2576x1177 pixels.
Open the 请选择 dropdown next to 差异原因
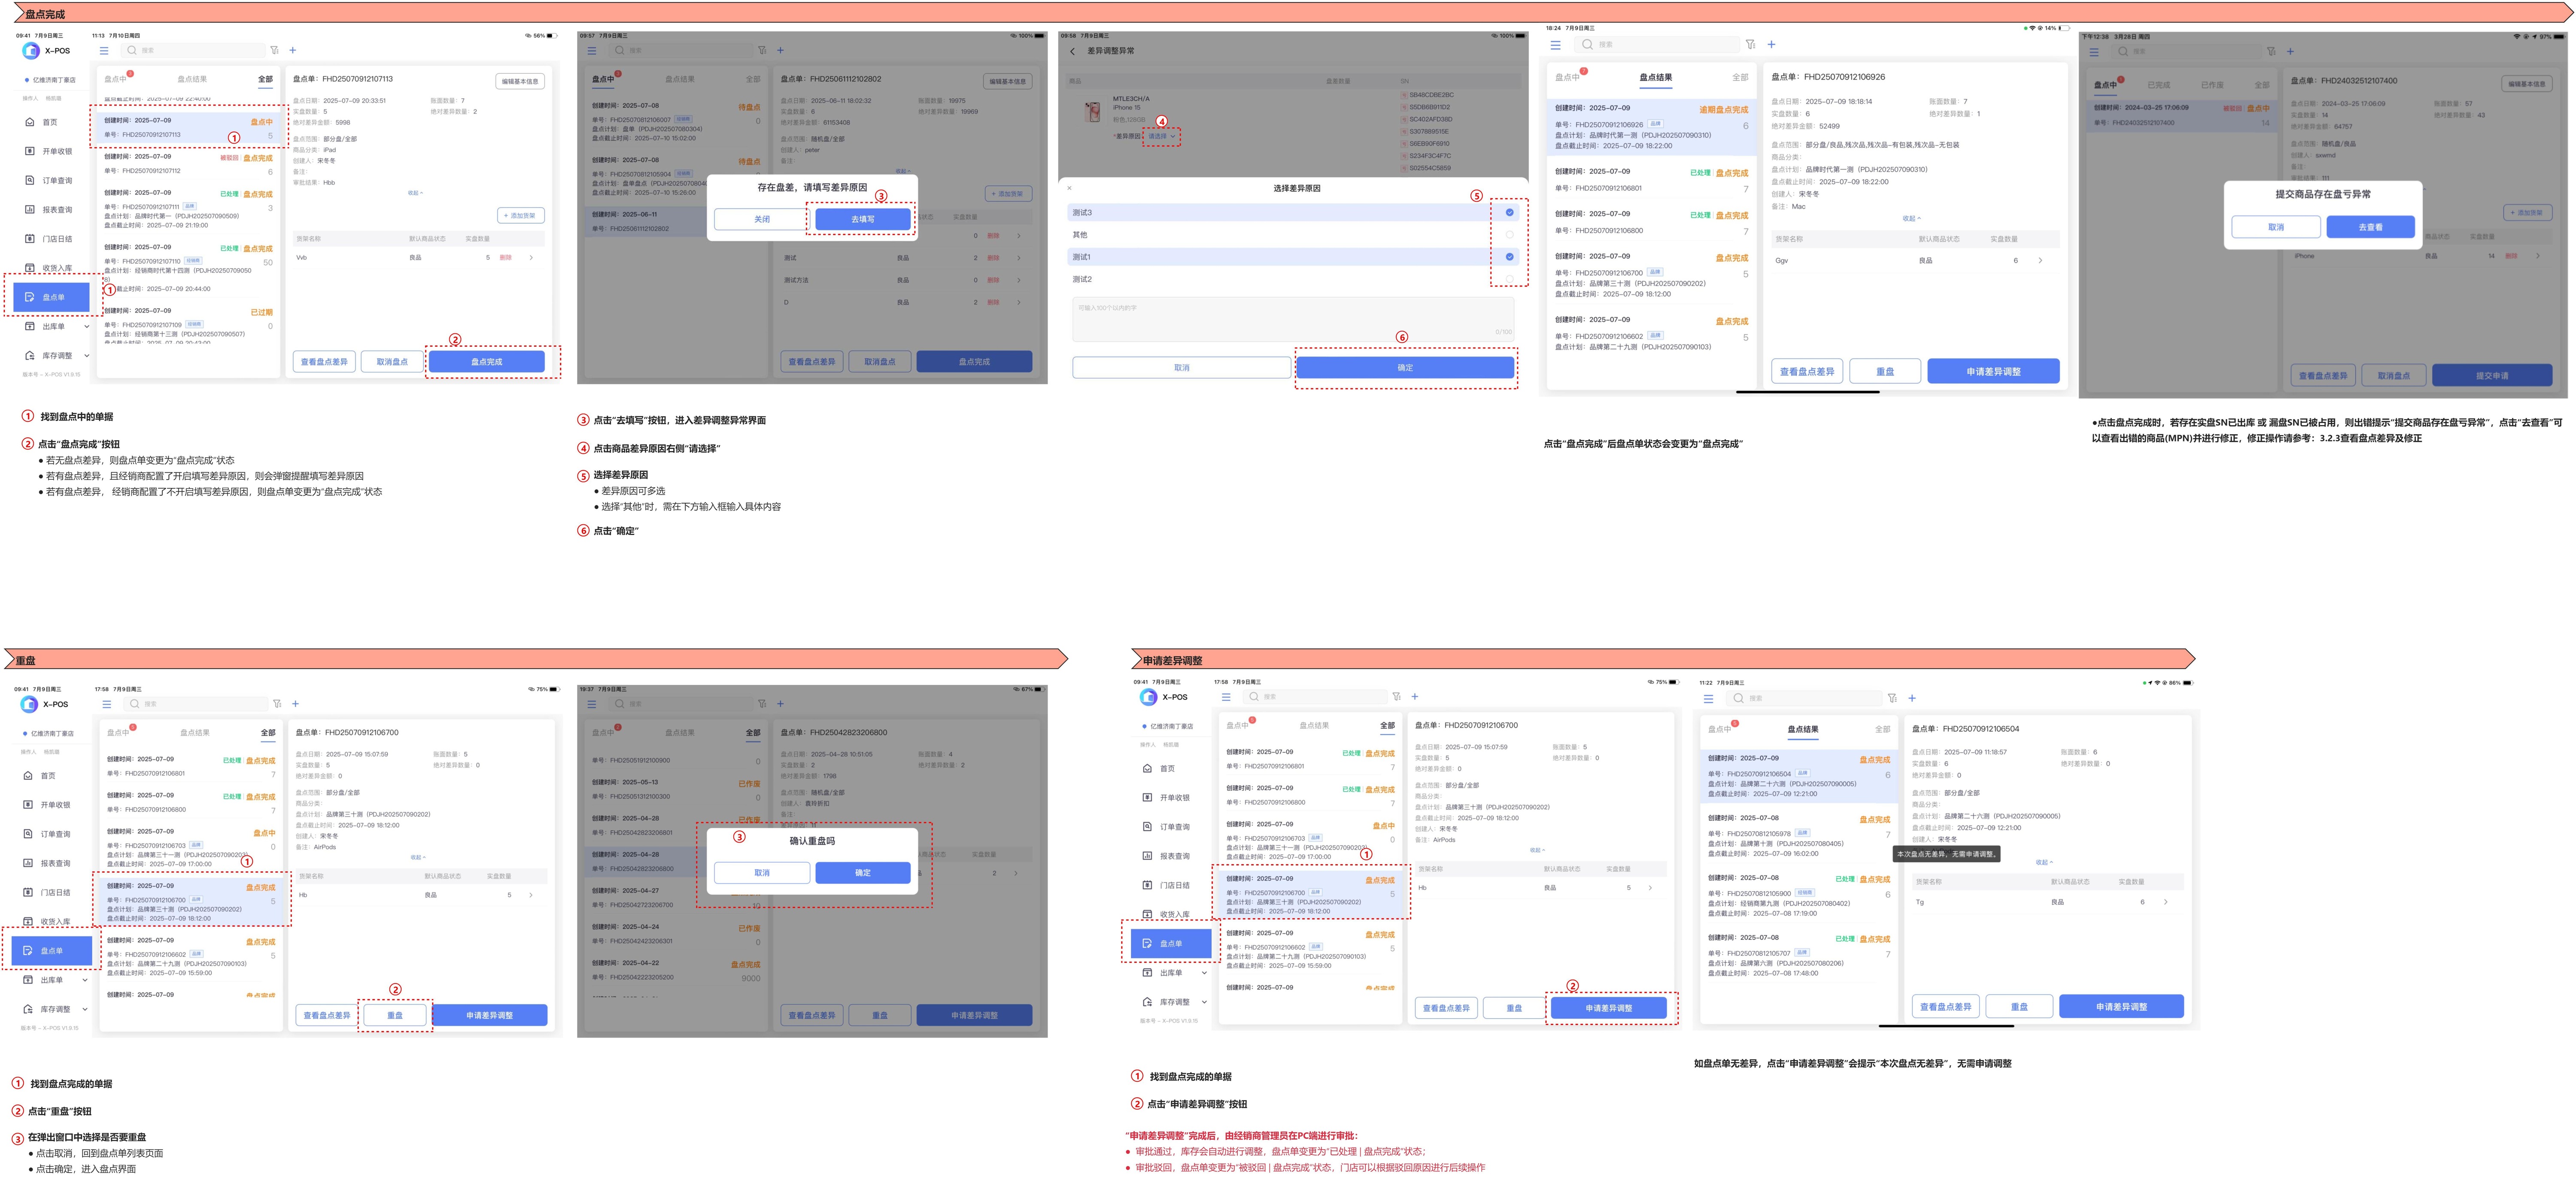[x=1162, y=136]
